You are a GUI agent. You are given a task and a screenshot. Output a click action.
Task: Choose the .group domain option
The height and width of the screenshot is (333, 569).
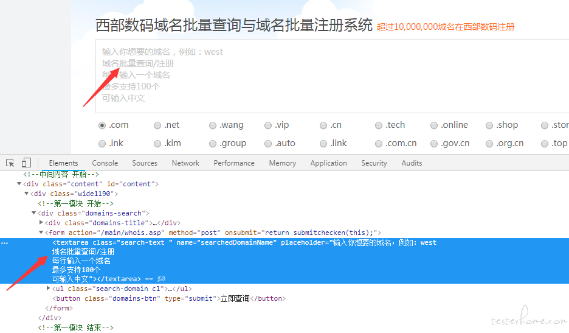point(213,144)
